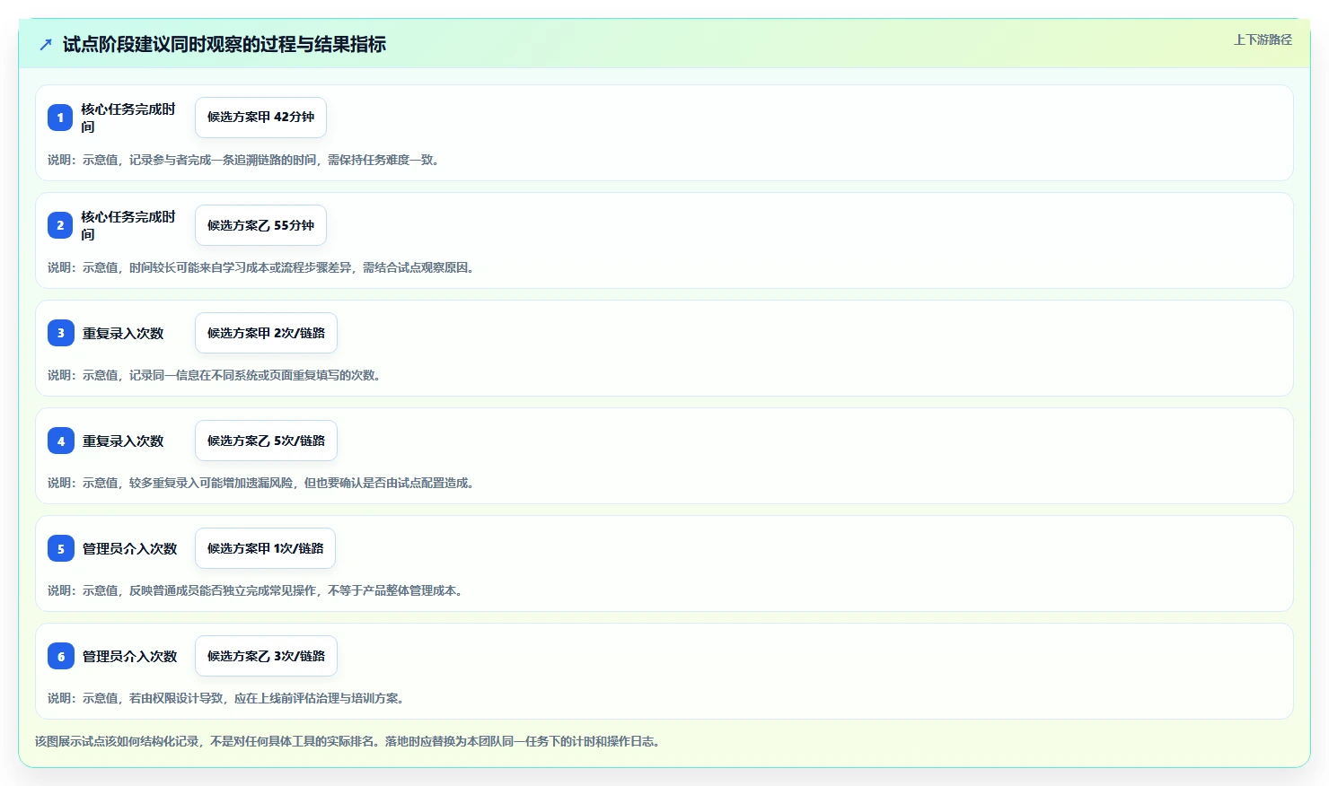Click the note mentioning 遗漏风险
1329x786 pixels.
click(x=261, y=483)
